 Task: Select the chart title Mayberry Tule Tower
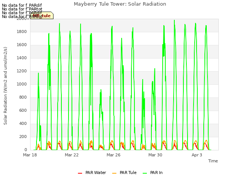pos(120,4)
